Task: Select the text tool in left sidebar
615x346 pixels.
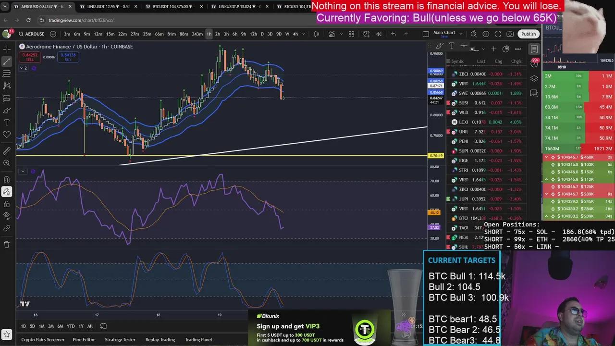Action: coord(7,123)
